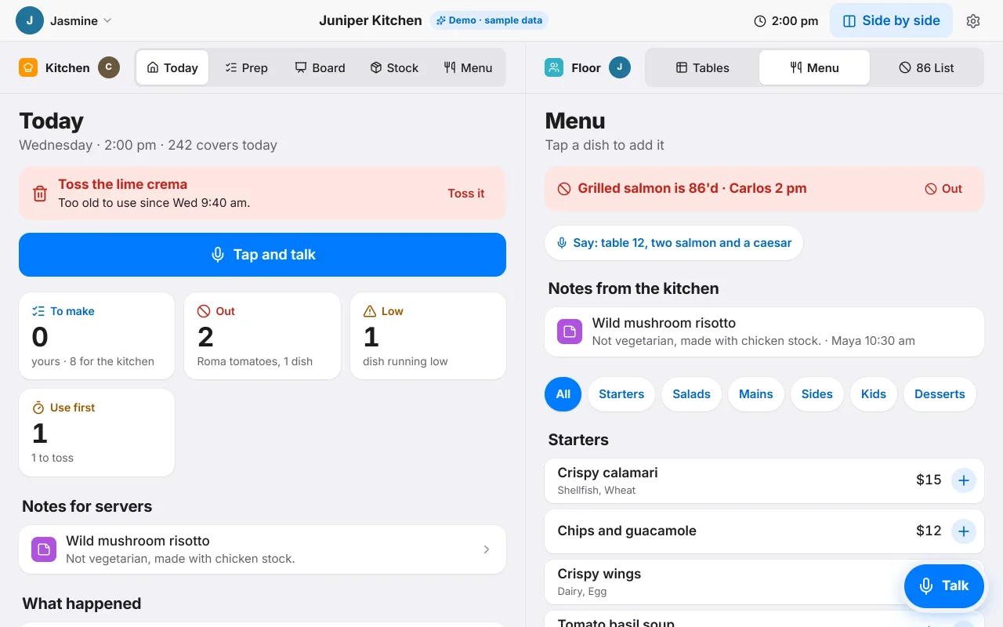This screenshot has height=627, width=1003.
Task: Add Chips and guacamole with plus icon
Action: point(964,531)
